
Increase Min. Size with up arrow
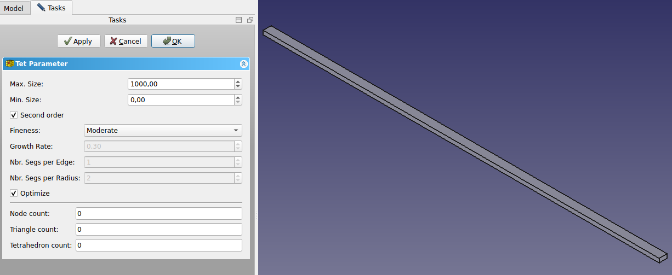click(x=238, y=97)
